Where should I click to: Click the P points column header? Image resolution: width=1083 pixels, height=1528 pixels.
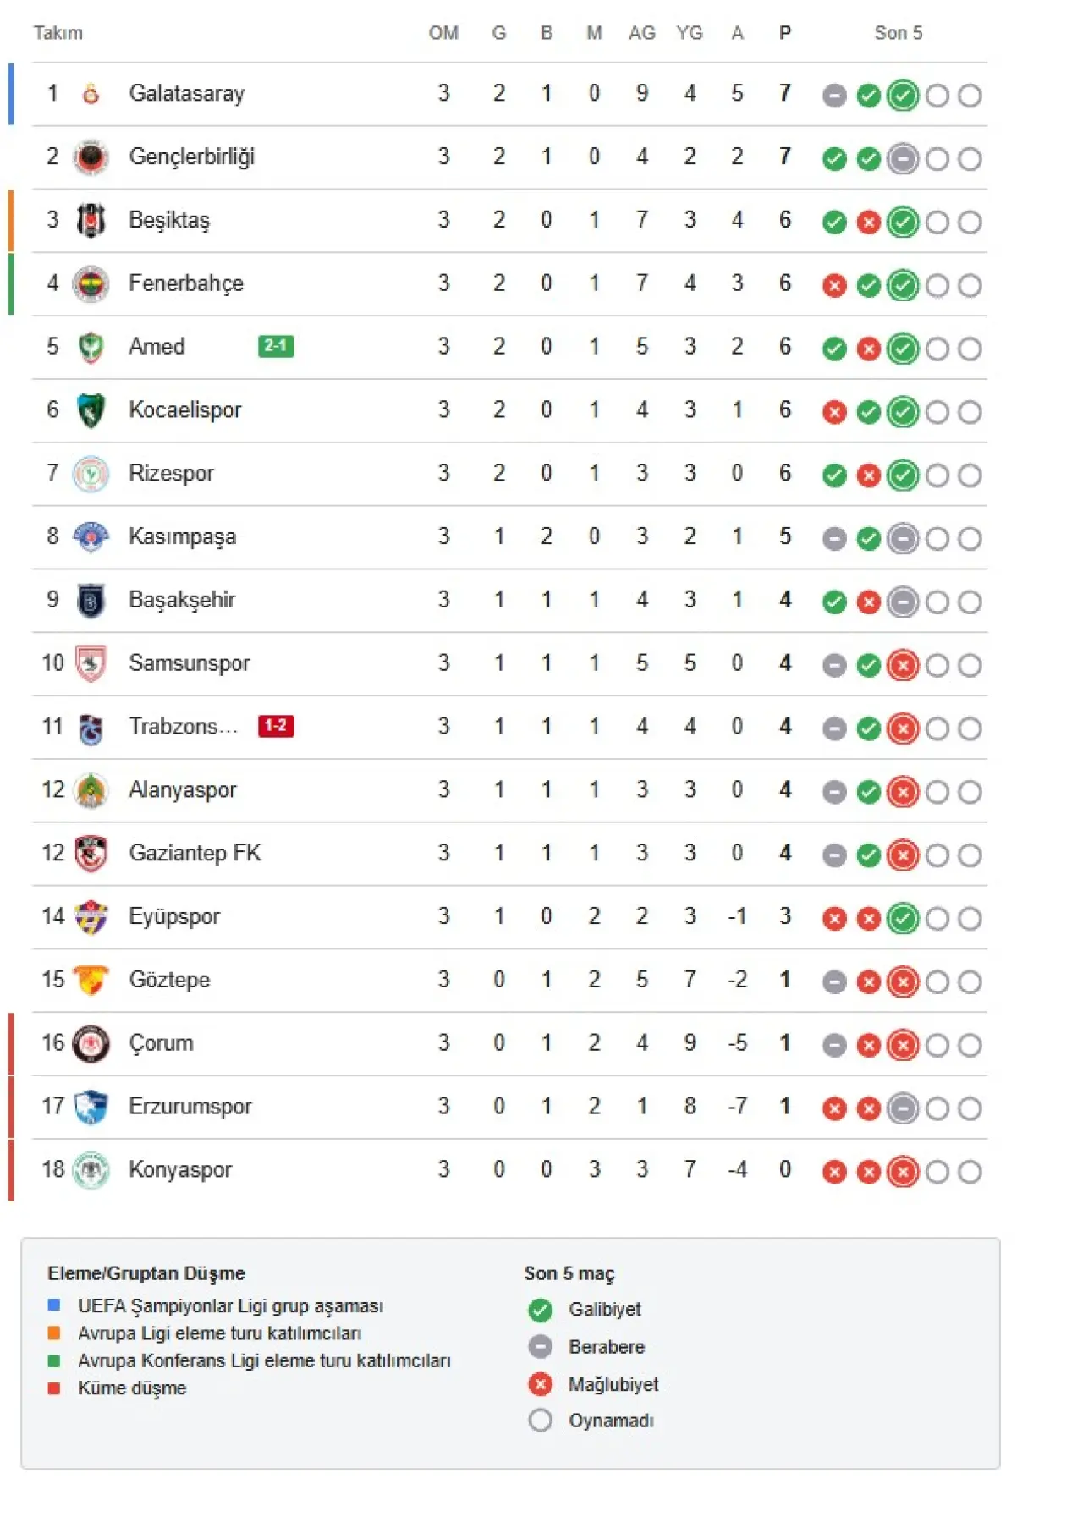pyautogui.click(x=785, y=33)
